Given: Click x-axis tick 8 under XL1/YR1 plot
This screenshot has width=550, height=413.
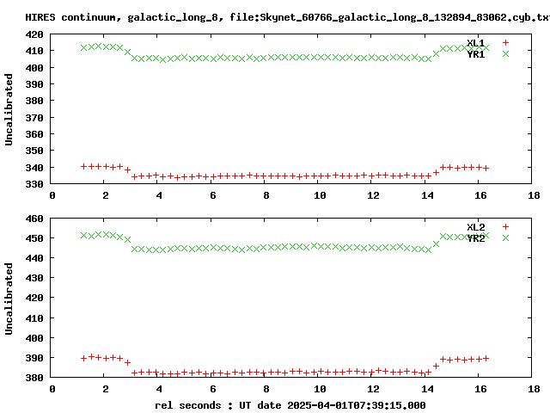Looking at the screenshot, I should [266, 195].
